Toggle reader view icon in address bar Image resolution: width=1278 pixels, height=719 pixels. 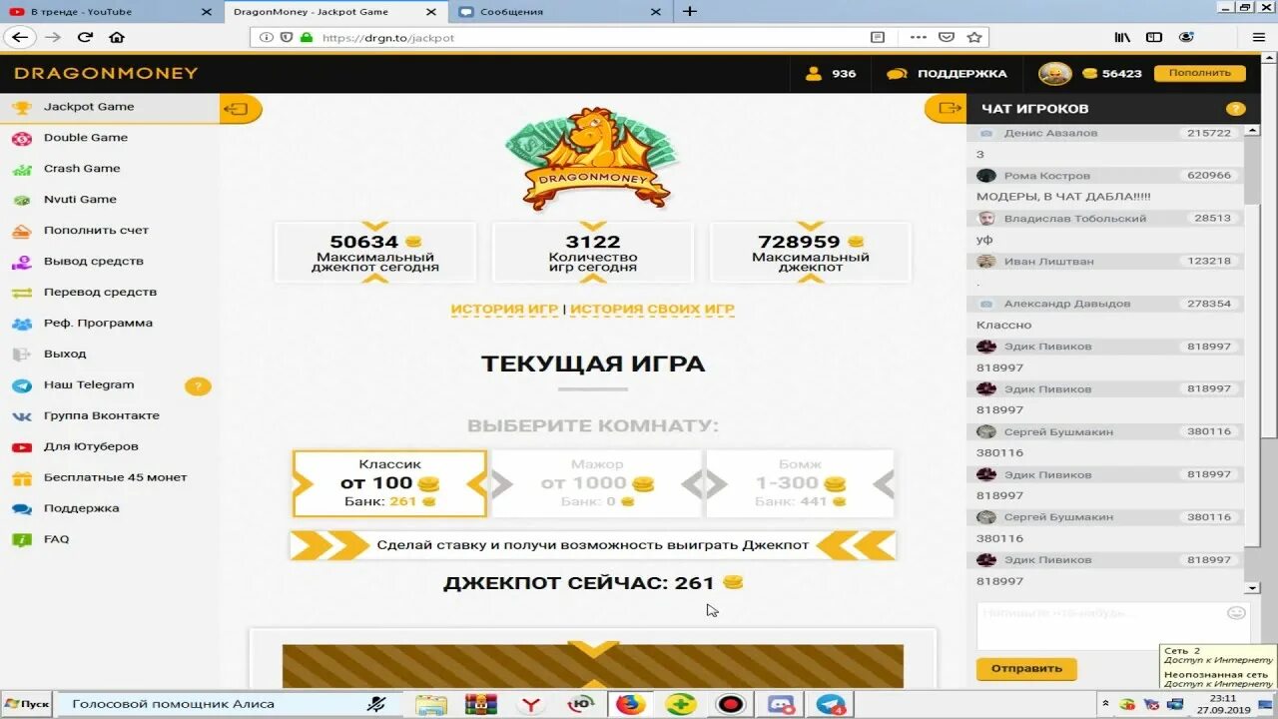coord(878,38)
